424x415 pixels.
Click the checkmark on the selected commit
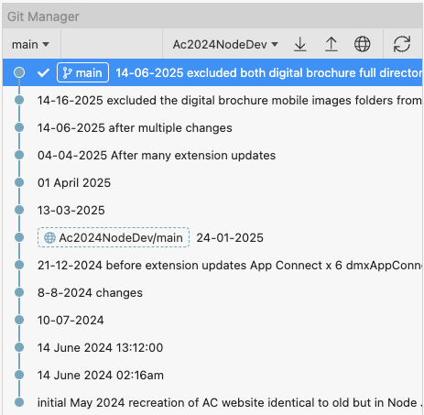click(x=43, y=72)
